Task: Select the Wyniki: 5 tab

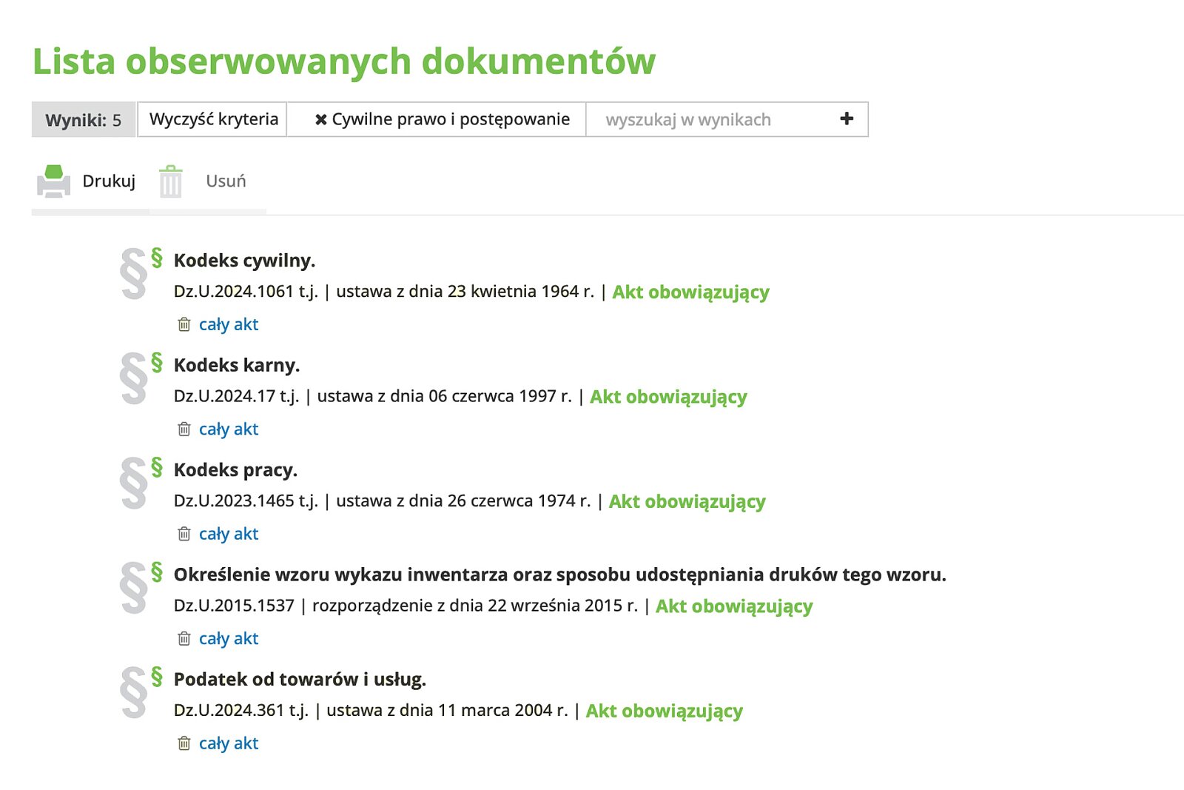Action: 82,118
